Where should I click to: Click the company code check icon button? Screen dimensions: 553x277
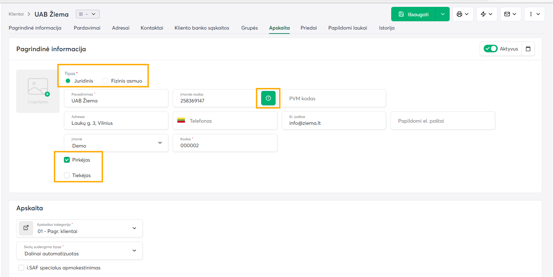268,98
